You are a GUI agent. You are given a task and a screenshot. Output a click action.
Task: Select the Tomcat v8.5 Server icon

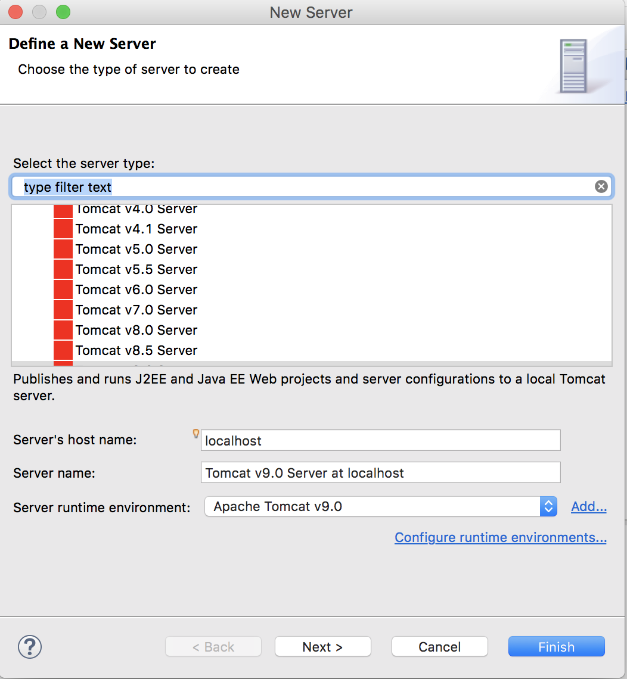click(63, 350)
